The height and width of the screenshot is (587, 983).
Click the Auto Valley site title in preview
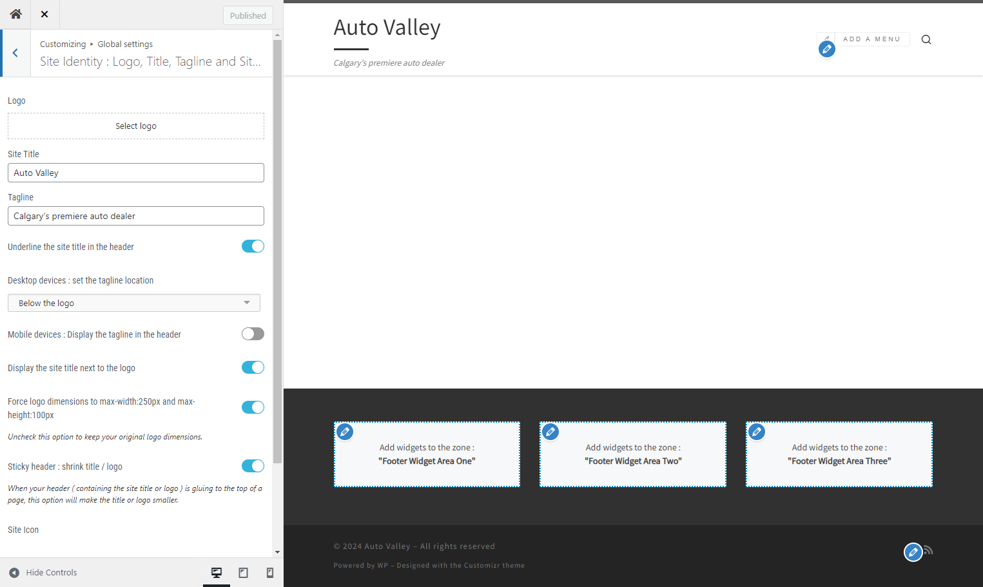[387, 28]
